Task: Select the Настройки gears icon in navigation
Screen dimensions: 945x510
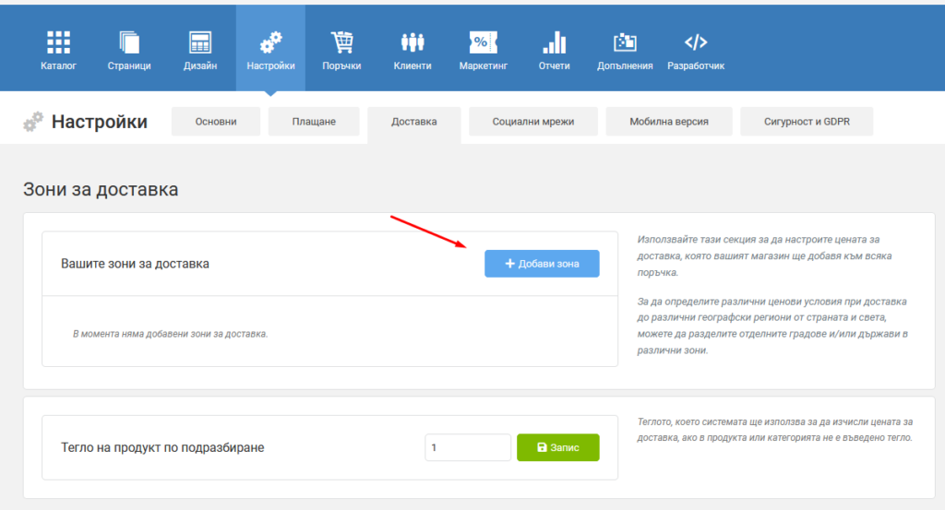Action: [270, 42]
